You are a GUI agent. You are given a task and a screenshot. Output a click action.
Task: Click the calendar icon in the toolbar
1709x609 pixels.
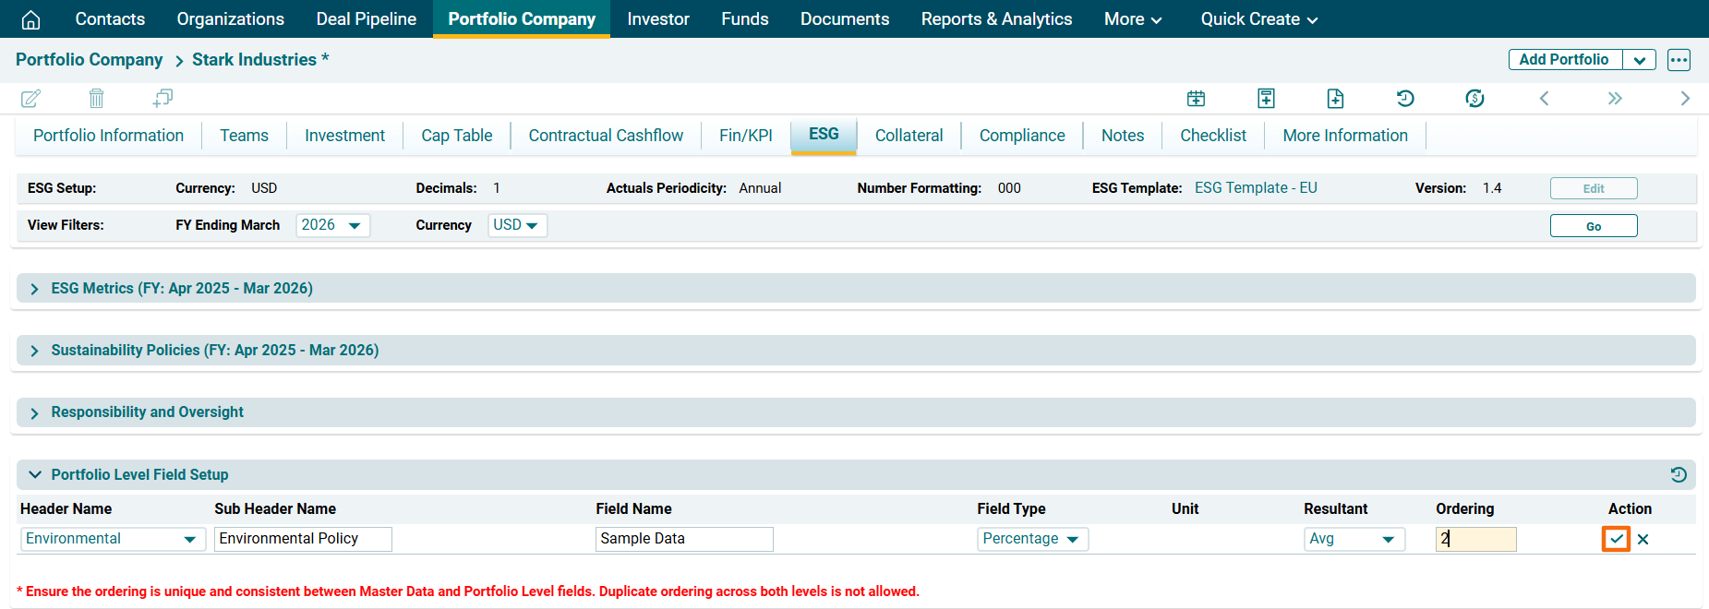pos(1196,98)
